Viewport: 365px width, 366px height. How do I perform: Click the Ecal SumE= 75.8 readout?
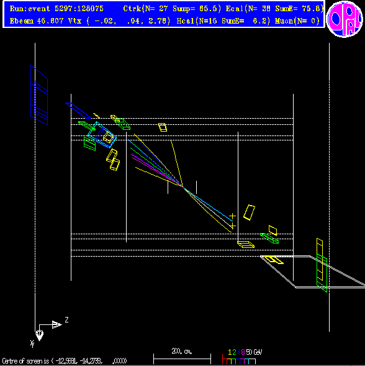tap(274, 9)
